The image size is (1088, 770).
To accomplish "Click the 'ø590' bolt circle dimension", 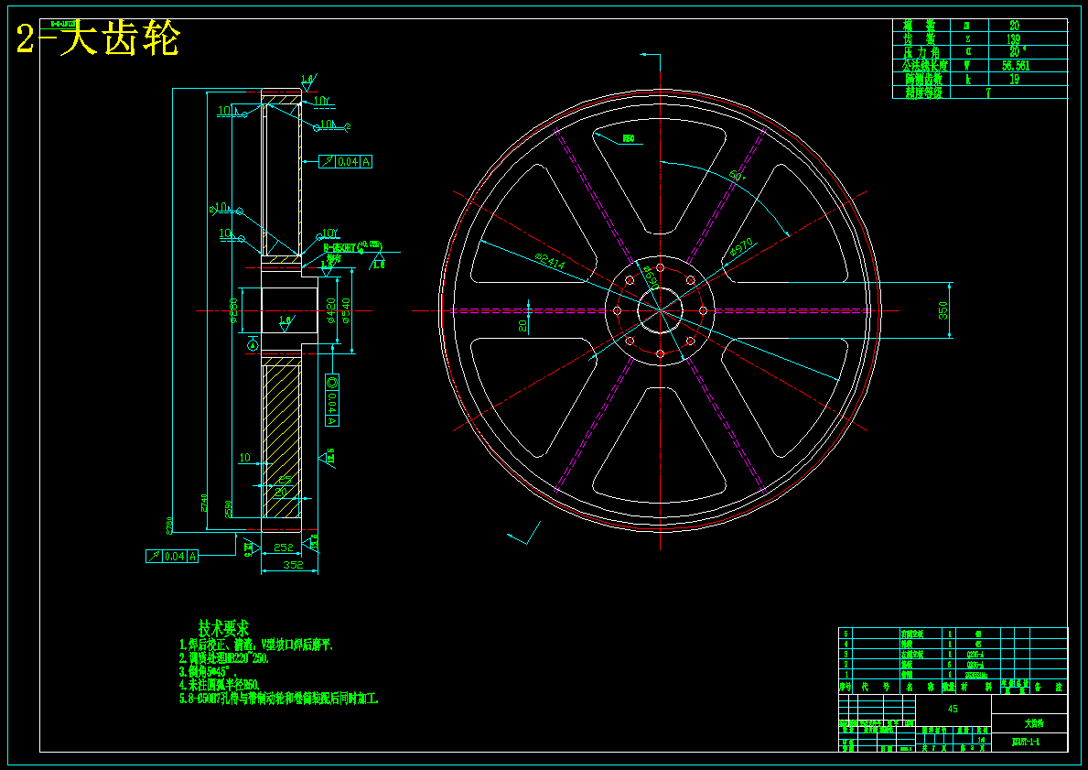I will click(x=651, y=277).
